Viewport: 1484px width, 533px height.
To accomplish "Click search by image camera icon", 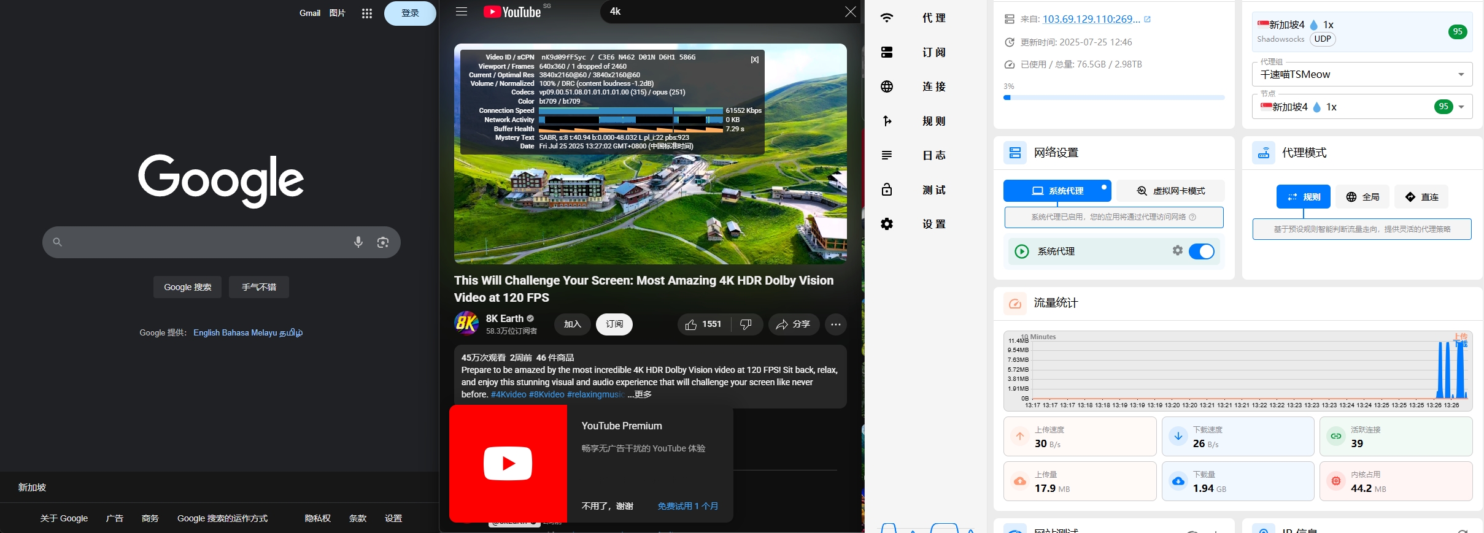I will pyautogui.click(x=383, y=242).
